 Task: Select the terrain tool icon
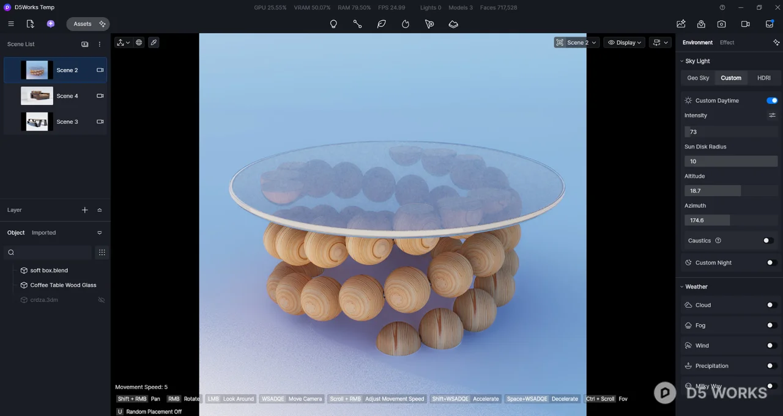tap(453, 24)
